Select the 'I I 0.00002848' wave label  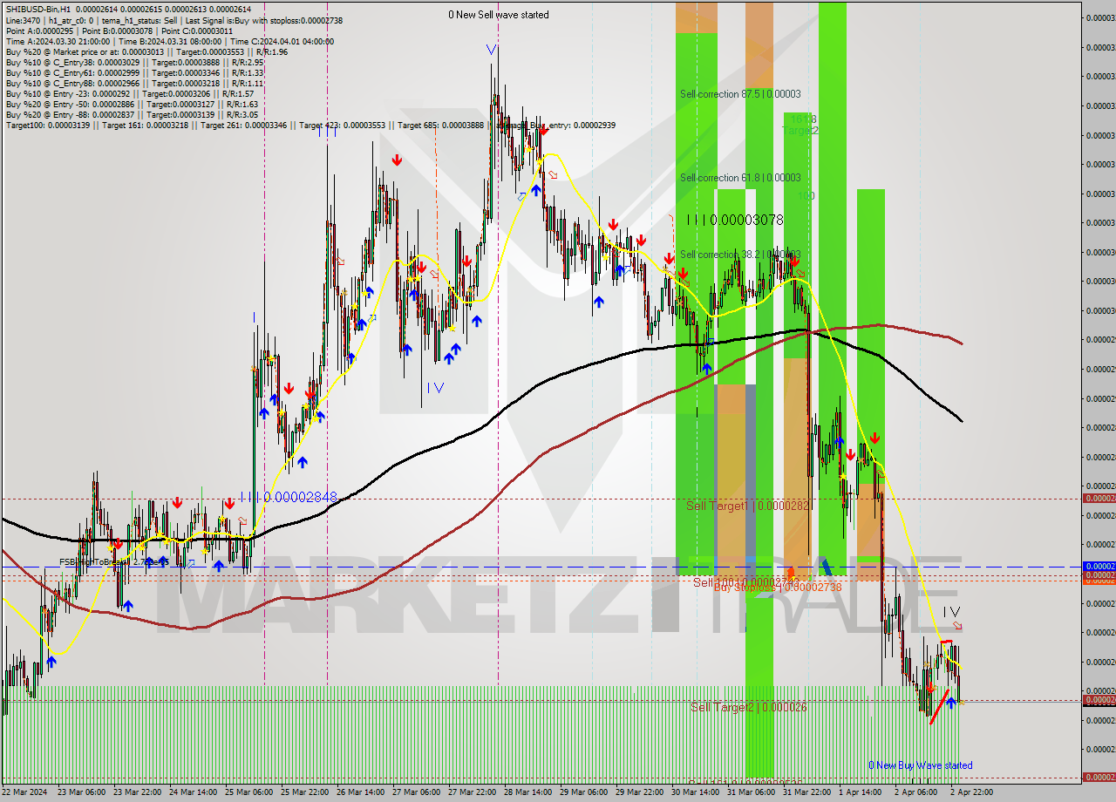pos(288,497)
